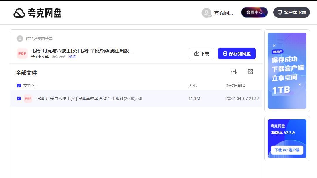This screenshot has width=317, height=178.
Task: Click the 全部文件 heading
Action: (x=26, y=73)
